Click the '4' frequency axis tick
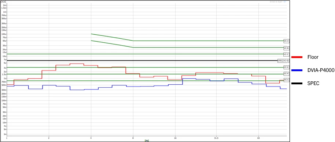The height and width of the screenshot is (142, 335). 91,138
